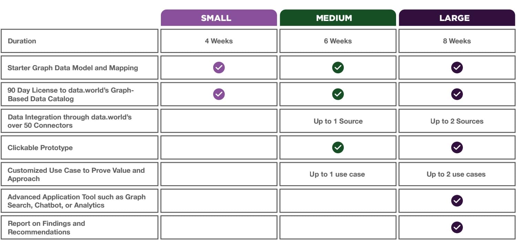Click the Up to 2 Sources cell
This screenshot has width=517, height=243.
(x=457, y=121)
